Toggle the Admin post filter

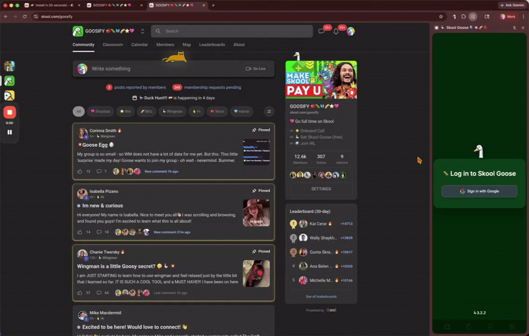[241, 111]
